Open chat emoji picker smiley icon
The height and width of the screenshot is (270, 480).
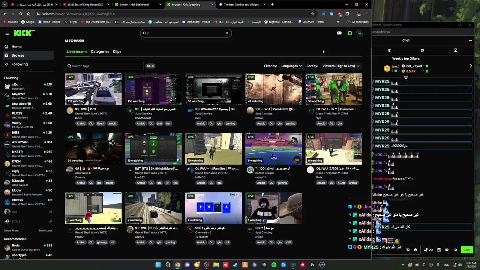(x=415, y=250)
